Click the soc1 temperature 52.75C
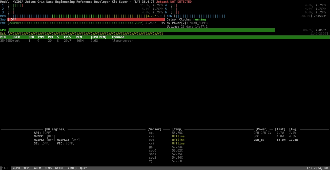The height and width of the screenshot is (170, 330). [177, 154]
